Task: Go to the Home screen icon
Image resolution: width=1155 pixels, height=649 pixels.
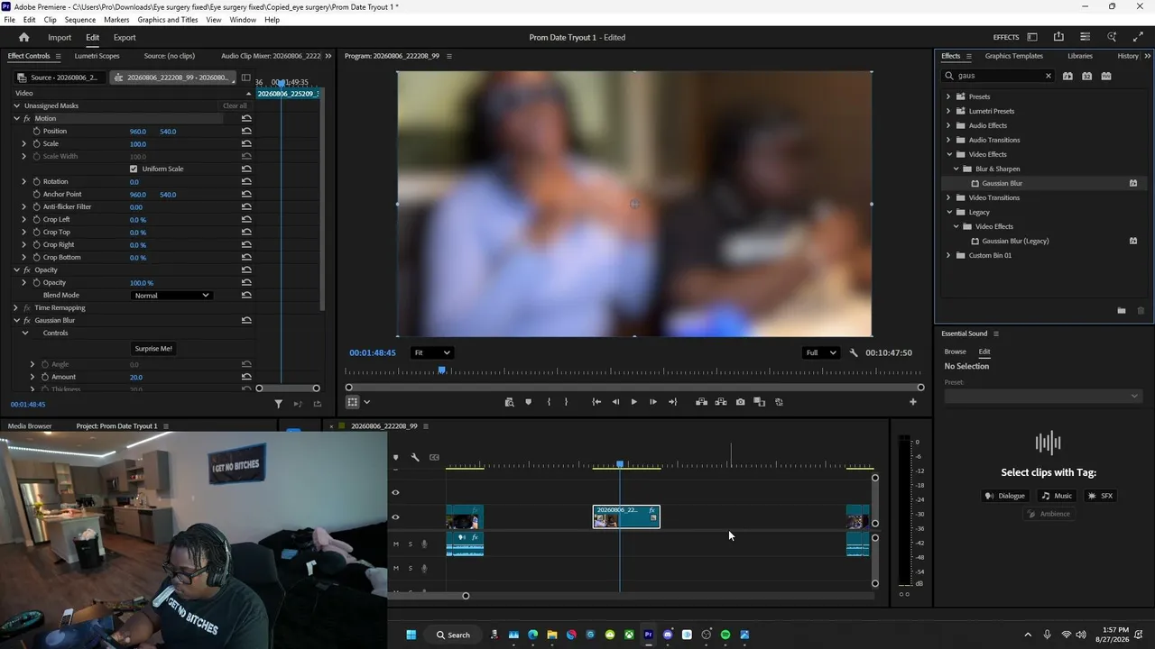Action: click(23, 37)
